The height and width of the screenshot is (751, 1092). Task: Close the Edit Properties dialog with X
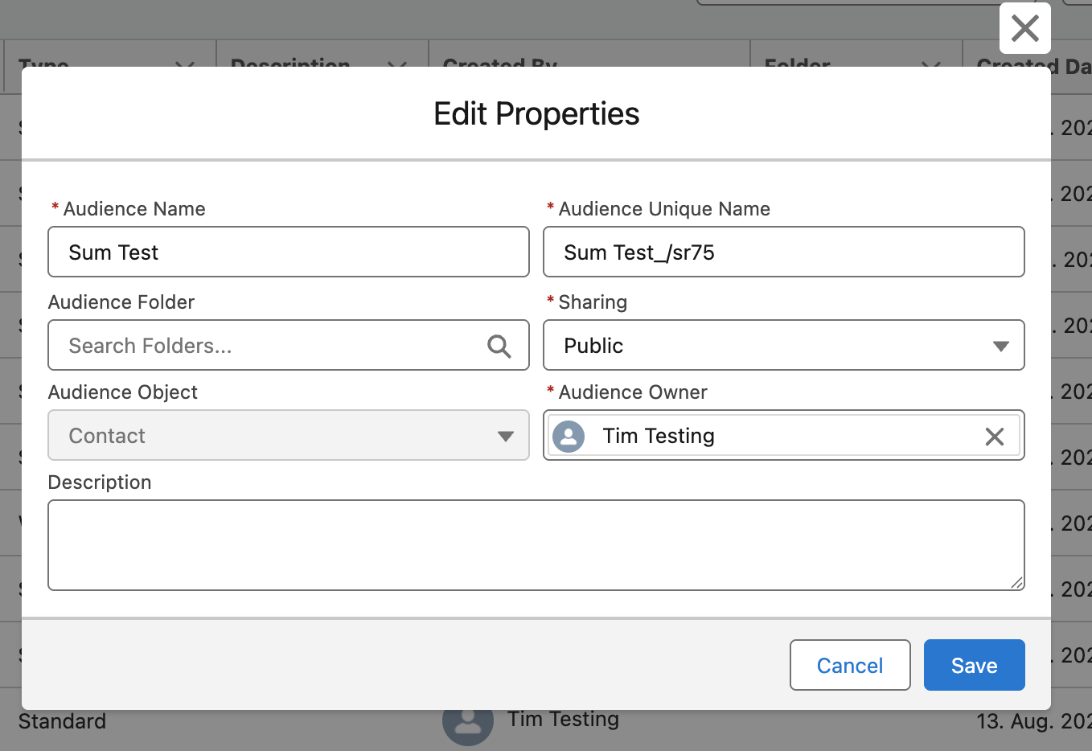(x=1024, y=29)
